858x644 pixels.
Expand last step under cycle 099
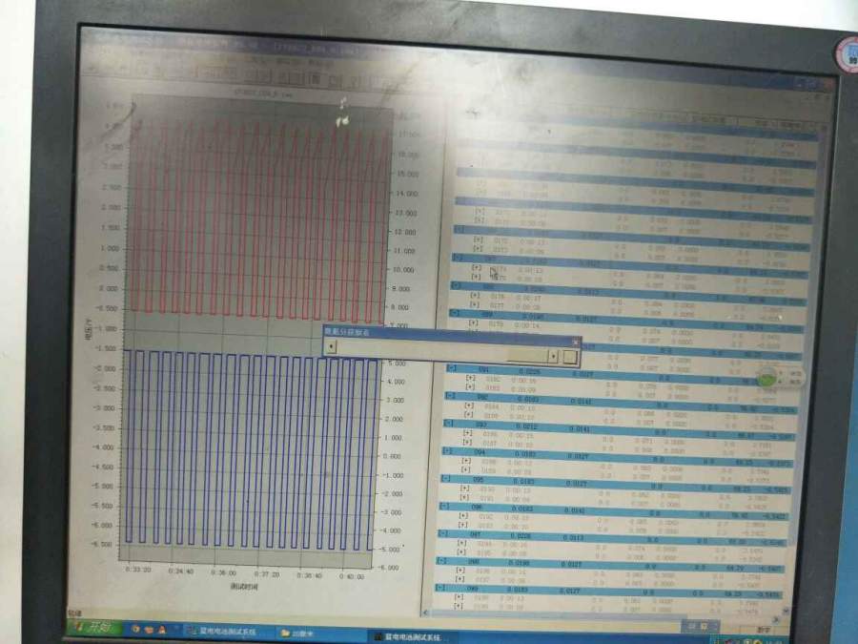tap(459, 606)
